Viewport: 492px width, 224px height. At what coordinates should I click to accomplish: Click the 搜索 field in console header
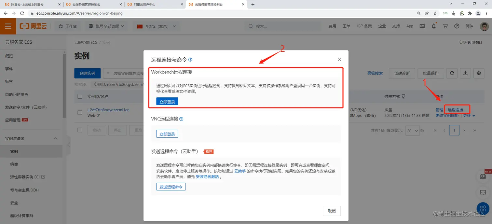click(283, 26)
